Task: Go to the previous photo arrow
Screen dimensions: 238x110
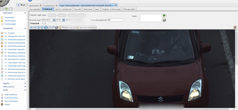Action: coord(32,27)
